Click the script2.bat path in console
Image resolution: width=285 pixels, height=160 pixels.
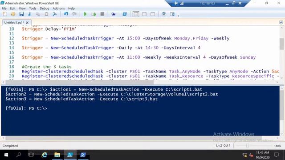(169, 94)
